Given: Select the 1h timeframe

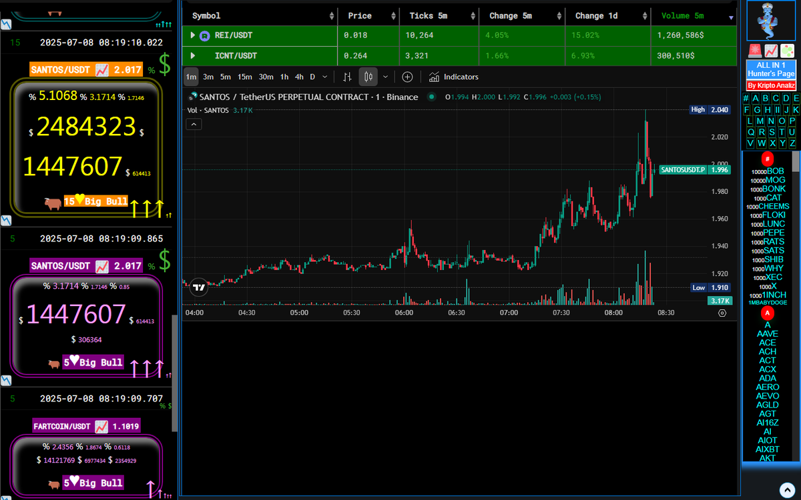Looking at the screenshot, I should coord(284,77).
